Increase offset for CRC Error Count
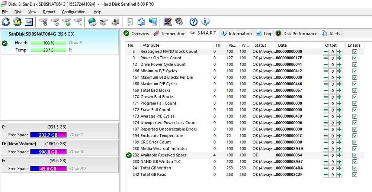This screenshot has height=192, width=372. 340,142
